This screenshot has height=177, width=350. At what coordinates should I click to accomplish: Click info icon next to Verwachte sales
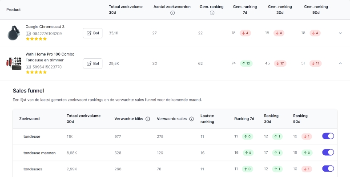191,119
